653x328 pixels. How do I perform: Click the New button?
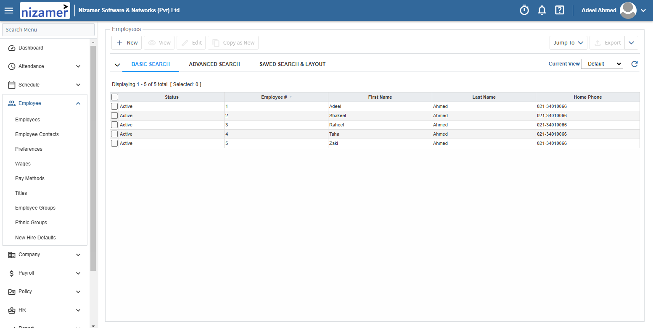point(127,42)
